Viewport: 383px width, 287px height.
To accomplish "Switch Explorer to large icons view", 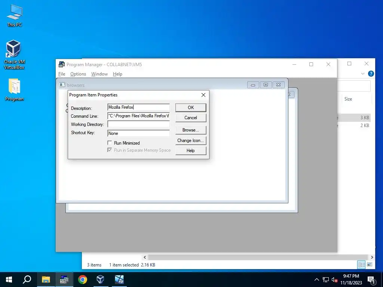I will click(x=370, y=265).
